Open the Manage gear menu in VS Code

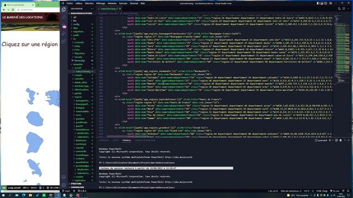[64, 185]
